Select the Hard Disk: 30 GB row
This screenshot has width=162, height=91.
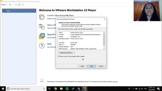(x=80, y=43)
